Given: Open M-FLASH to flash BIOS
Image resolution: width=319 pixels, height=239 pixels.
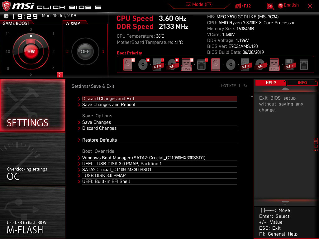Looking at the screenshot, I should coord(32,212).
